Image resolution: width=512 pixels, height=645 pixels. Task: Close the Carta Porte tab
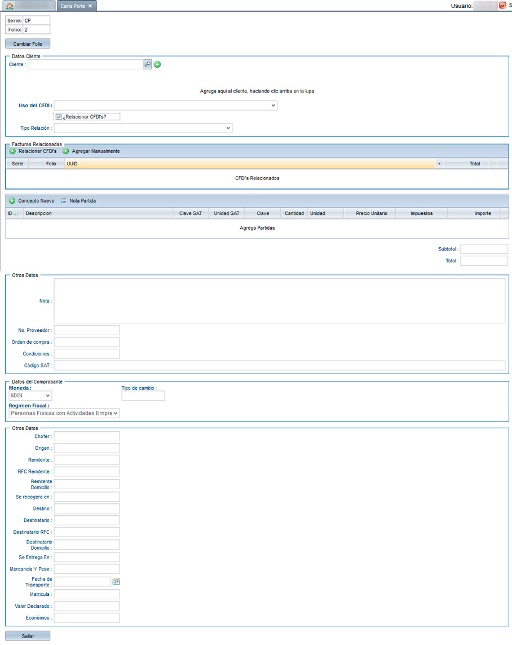(x=90, y=6)
